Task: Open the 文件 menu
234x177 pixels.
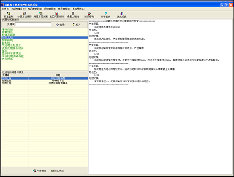Action: pyautogui.click(x=6, y=9)
